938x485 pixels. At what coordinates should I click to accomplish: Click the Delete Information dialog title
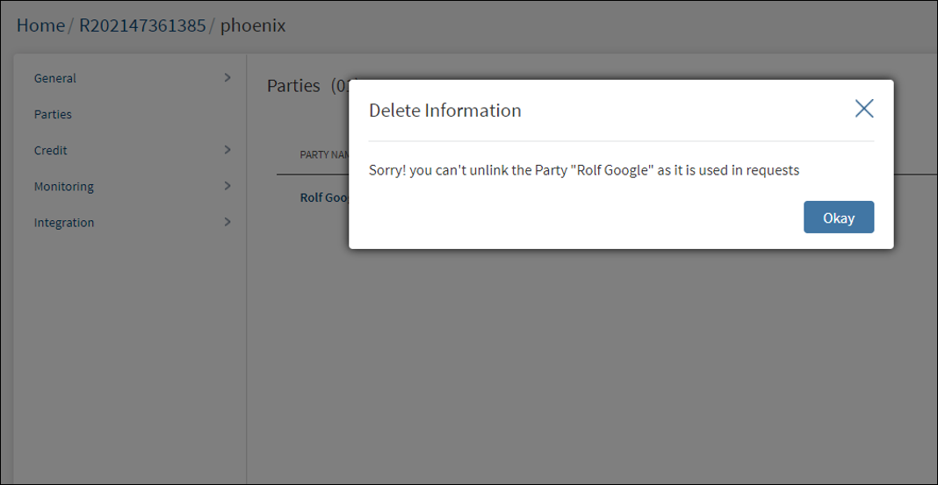[445, 111]
